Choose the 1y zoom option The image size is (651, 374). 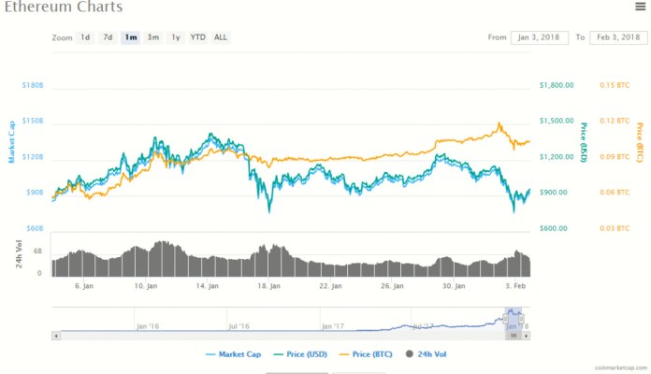(x=175, y=37)
